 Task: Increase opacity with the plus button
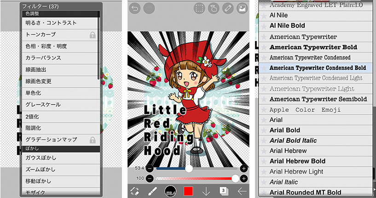244,178
